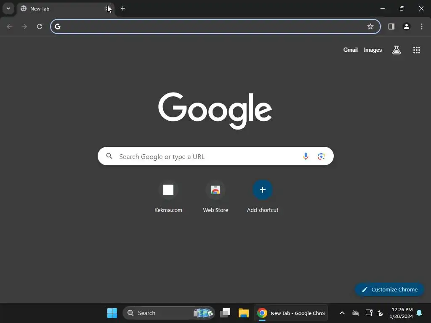Toggle the Chrome side panel
The image size is (431, 323).
(391, 26)
